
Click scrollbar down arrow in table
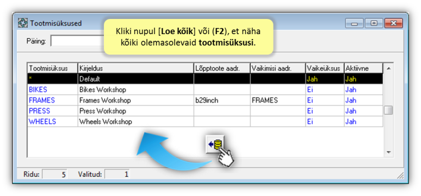388,152
